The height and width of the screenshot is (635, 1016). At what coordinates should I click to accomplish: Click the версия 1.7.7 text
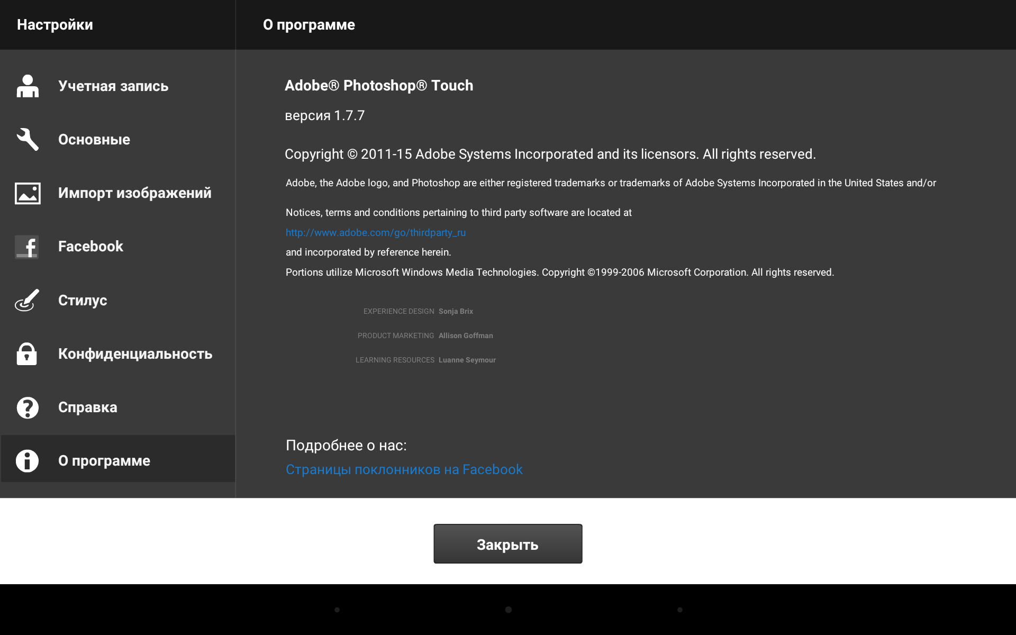325,116
